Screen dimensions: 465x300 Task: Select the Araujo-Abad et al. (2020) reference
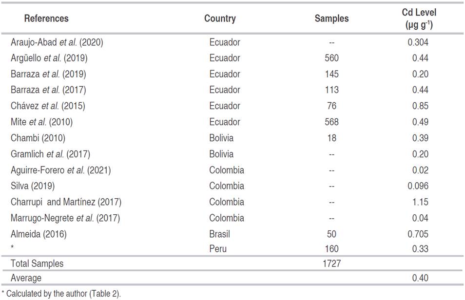(57, 42)
